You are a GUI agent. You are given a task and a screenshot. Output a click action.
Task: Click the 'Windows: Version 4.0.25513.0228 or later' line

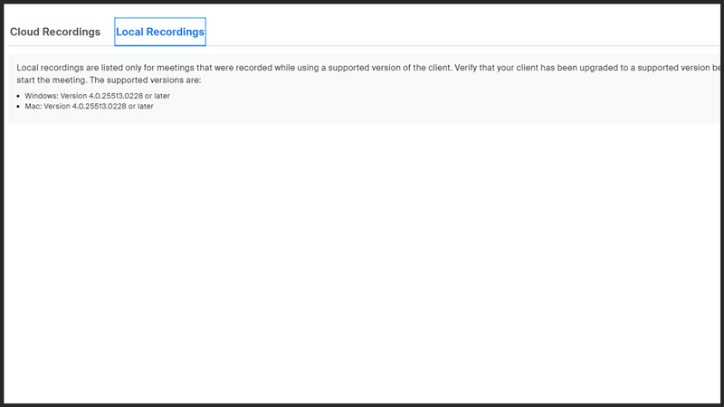(x=98, y=96)
